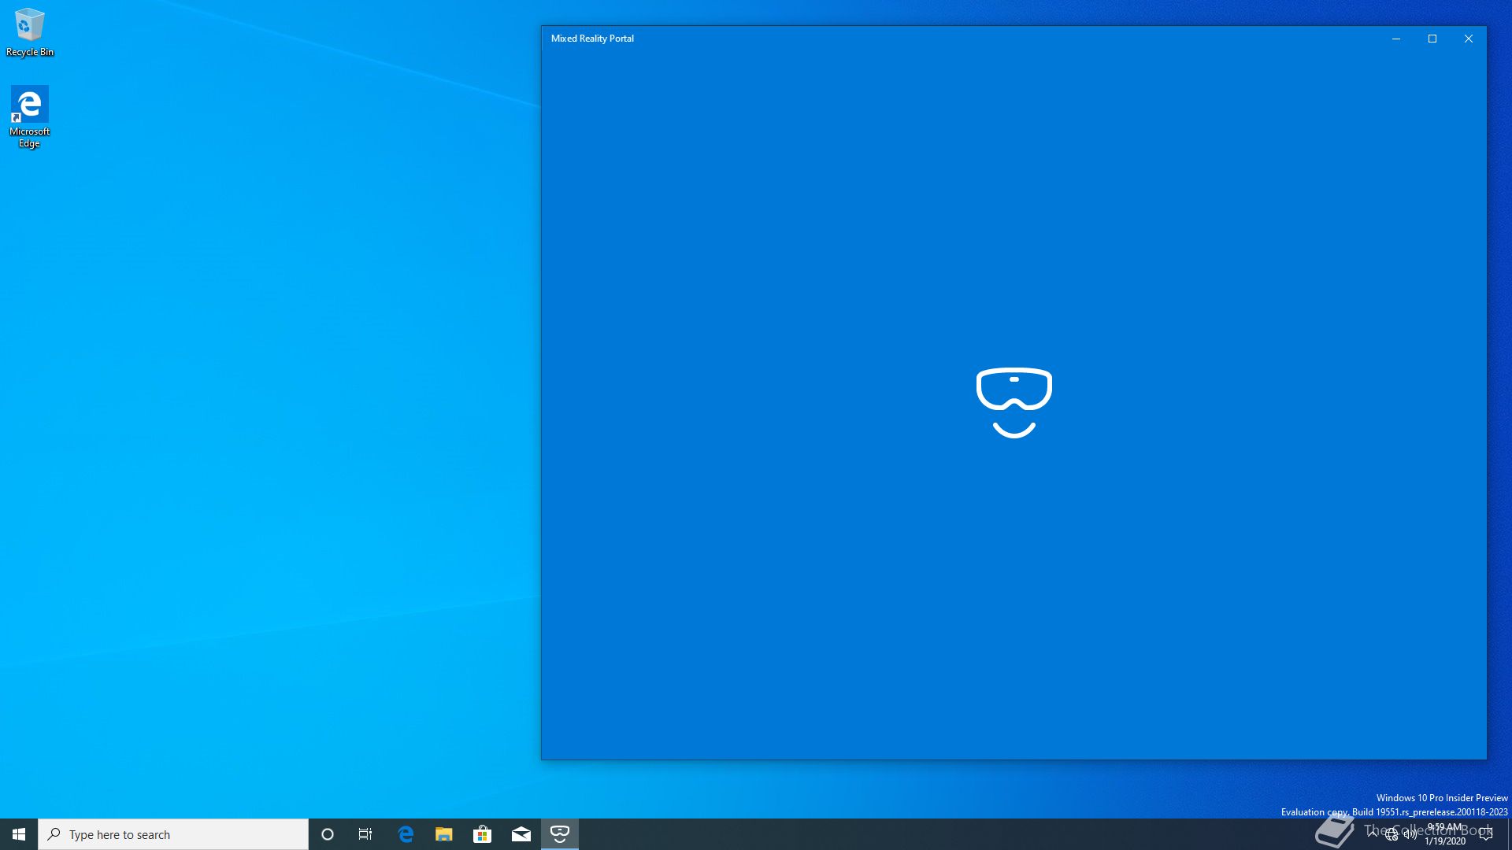Select Mixed Reality Portal taskbar button
1512x850 pixels.
pos(560,834)
